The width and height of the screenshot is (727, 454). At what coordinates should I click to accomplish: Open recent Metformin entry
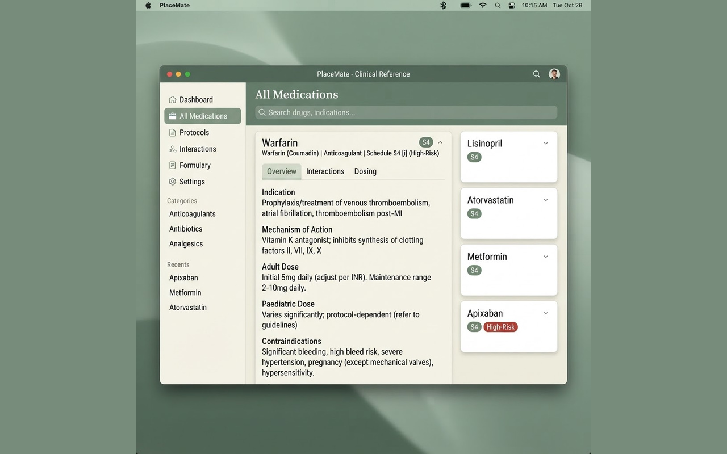185,293
